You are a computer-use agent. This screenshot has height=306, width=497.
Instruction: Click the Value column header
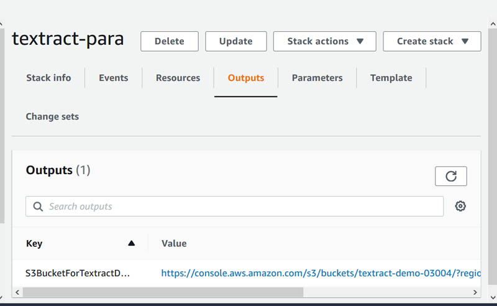coord(174,243)
